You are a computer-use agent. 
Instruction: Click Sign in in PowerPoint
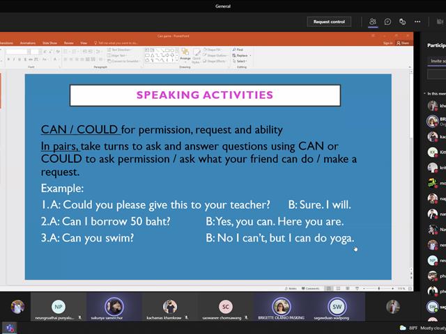click(387, 43)
